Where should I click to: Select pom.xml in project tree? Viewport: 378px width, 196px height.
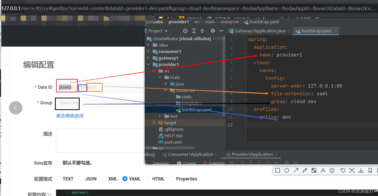pyautogui.click(x=170, y=142)
